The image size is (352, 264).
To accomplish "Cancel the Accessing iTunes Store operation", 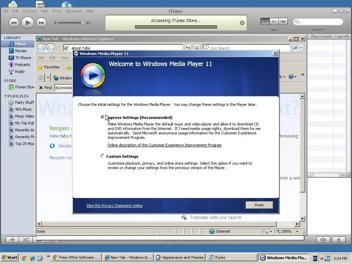I will [x=242, y=23].
